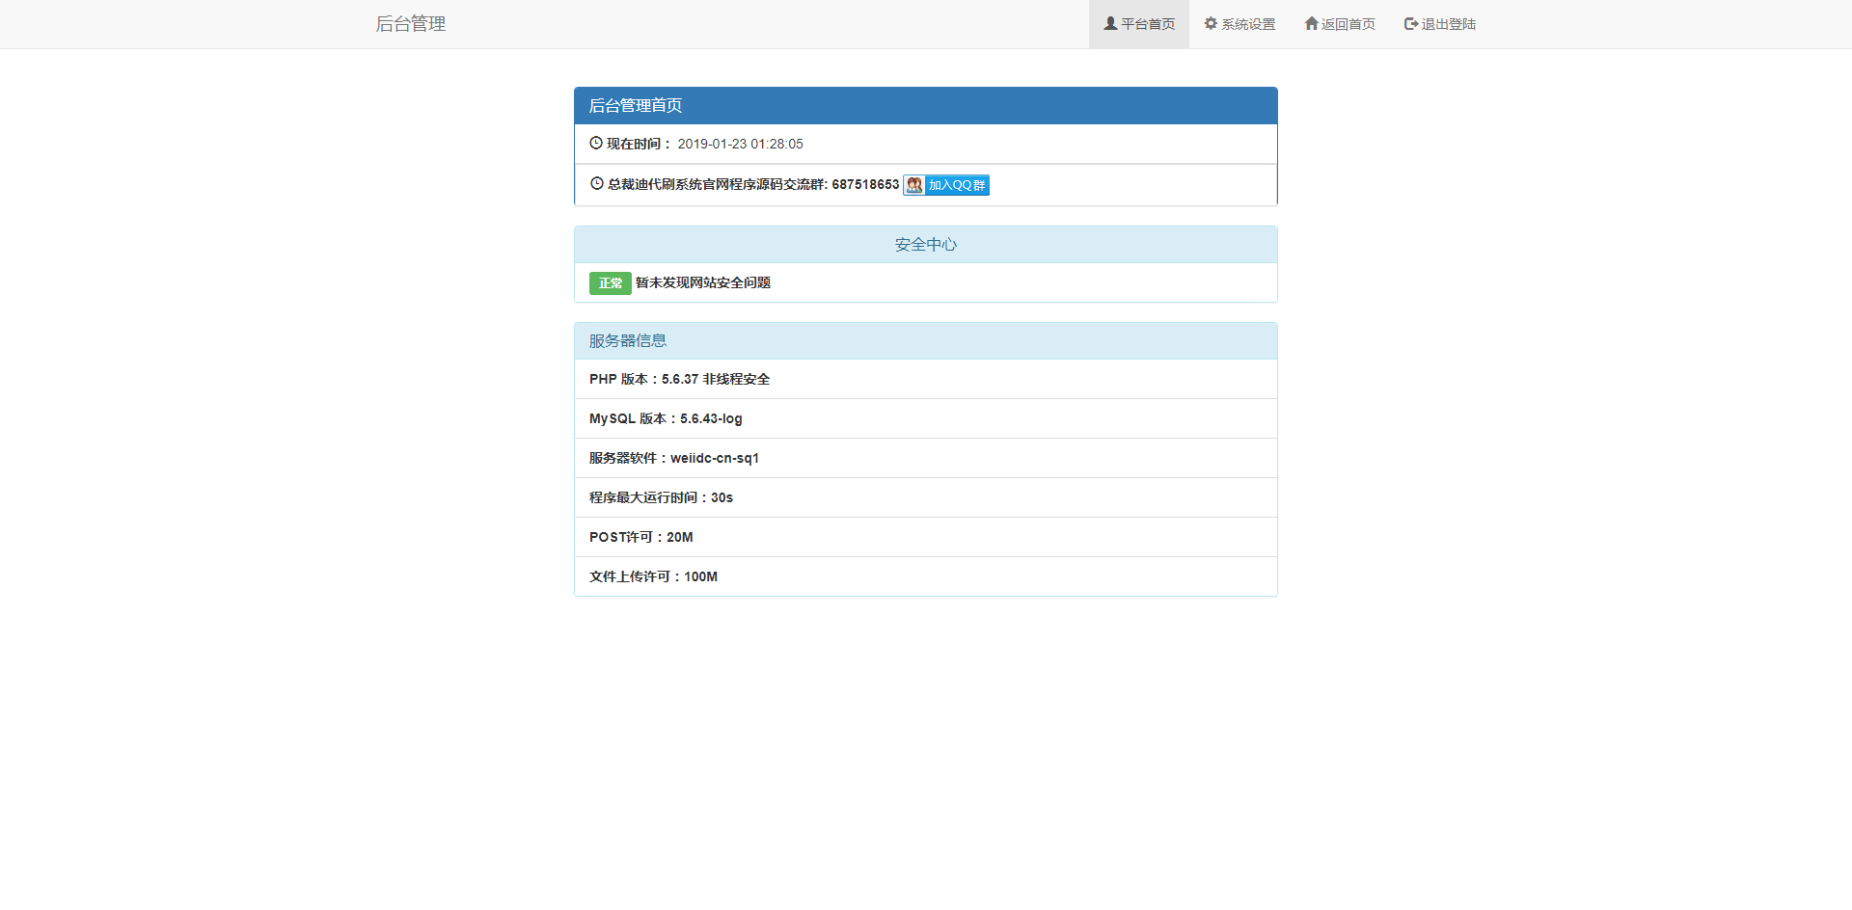Click the 服务器软件：weiidc-cn-sq1 row
Image resolution: width=1852 pixels, height=910 pixels.
tap(926, 458)
